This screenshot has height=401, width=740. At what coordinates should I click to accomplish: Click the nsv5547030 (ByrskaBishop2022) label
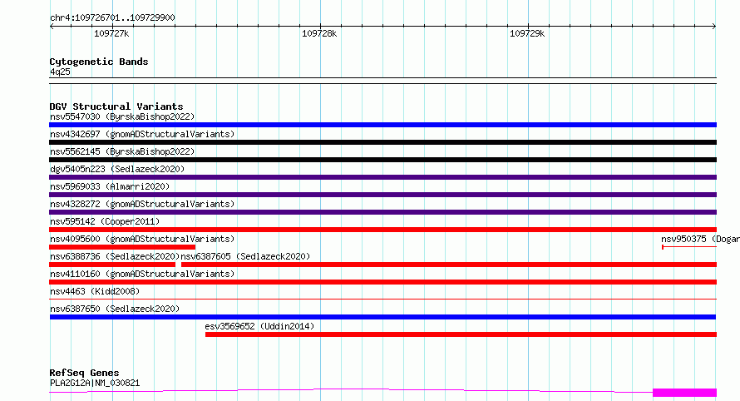(122, 116)
